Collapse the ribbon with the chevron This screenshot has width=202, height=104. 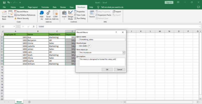pos(200,22)
